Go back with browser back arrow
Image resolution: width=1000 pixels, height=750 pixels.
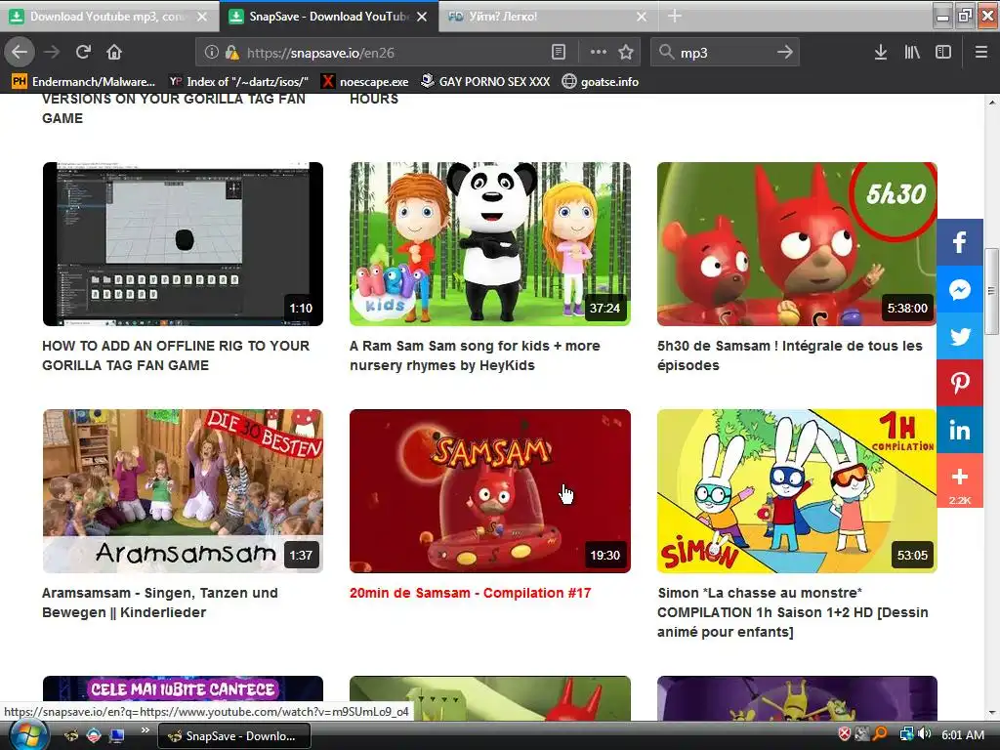20,53
